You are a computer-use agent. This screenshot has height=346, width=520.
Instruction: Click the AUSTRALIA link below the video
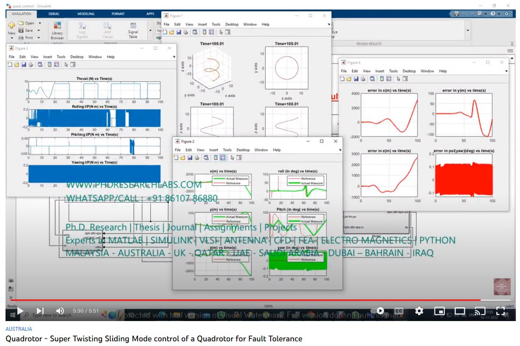coord(19,329)
